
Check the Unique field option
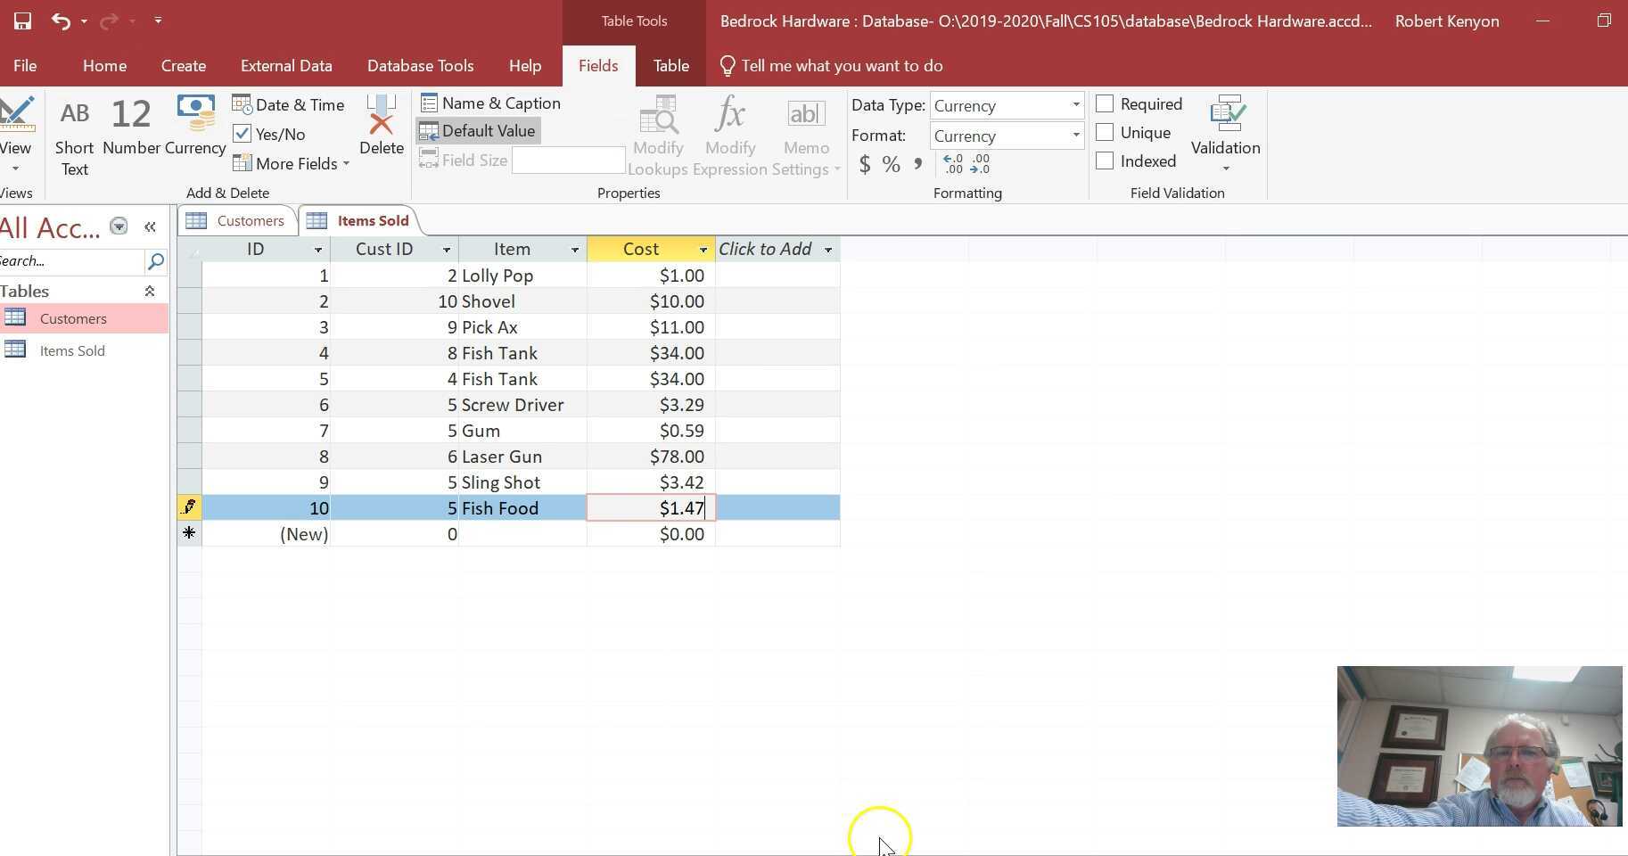point(1105,133)
